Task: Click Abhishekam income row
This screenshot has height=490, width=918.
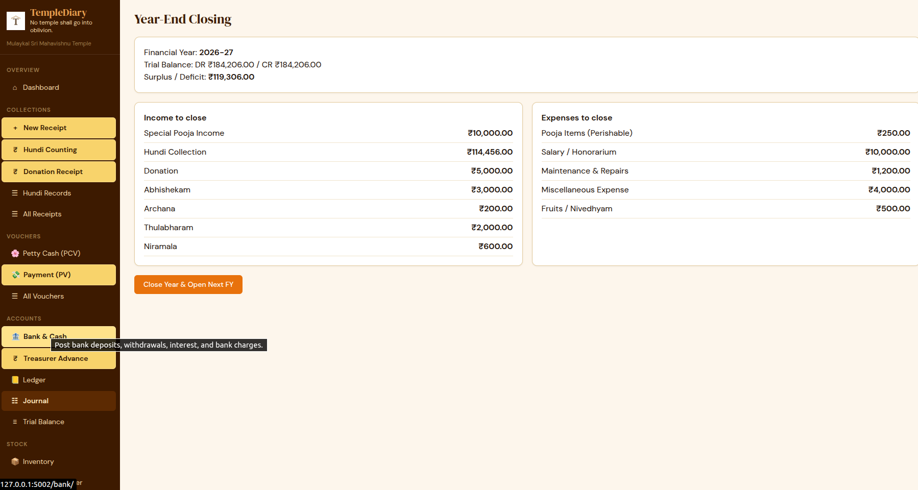Action: [x=328, y=190]
